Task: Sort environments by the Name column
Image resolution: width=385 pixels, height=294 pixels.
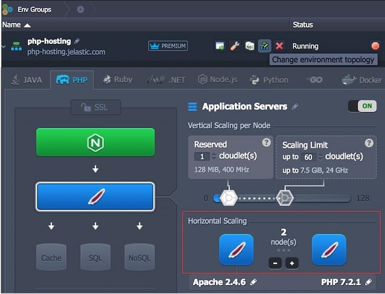Action: click(16, 25)
